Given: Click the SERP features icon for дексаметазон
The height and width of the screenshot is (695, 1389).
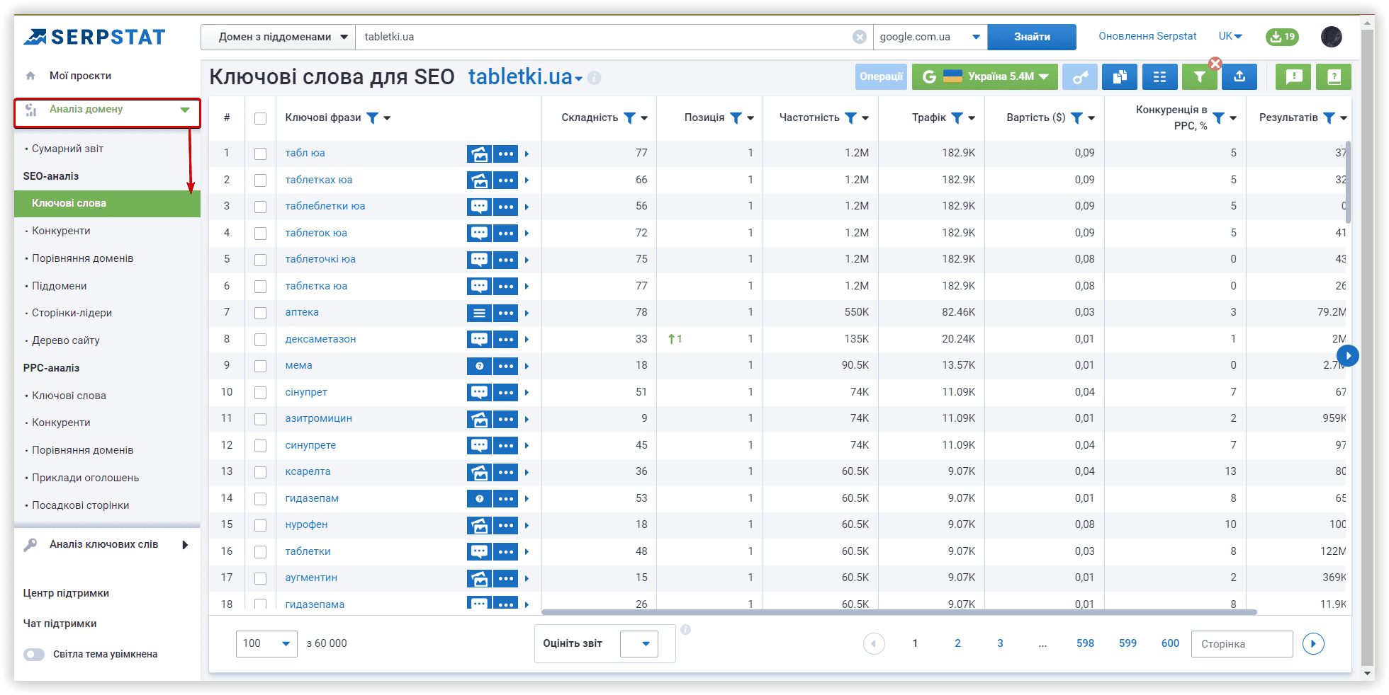Looking at the screenshot, I should [480, 339].
